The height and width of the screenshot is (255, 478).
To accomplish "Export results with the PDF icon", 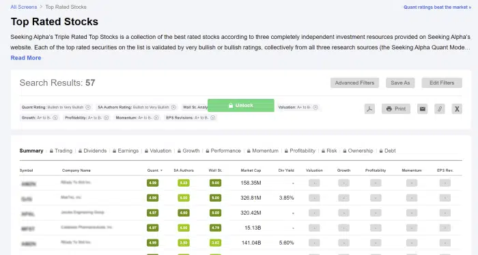I will tap(369, 109).
